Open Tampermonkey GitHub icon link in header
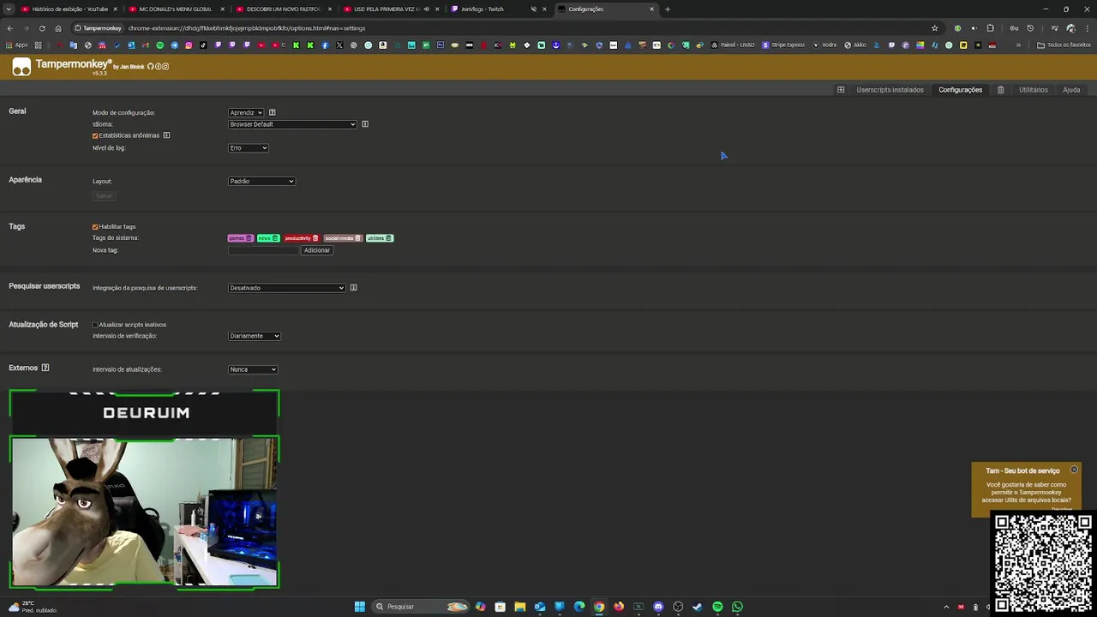The width and height of the screenshot is (1097, 617). pos(151,66)
